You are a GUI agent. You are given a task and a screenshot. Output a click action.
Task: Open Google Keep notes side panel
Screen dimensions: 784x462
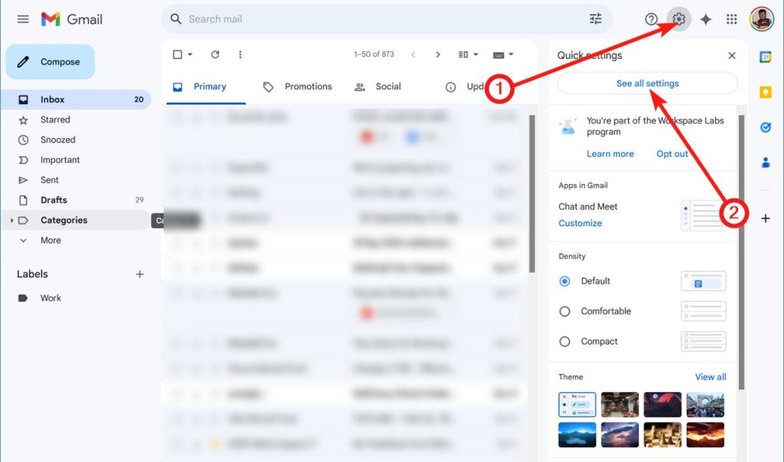click(x=766, y=92)
